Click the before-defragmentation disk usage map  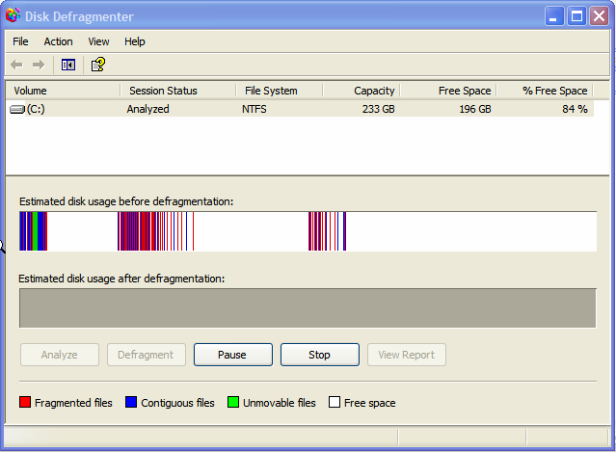tap(308, 231)
